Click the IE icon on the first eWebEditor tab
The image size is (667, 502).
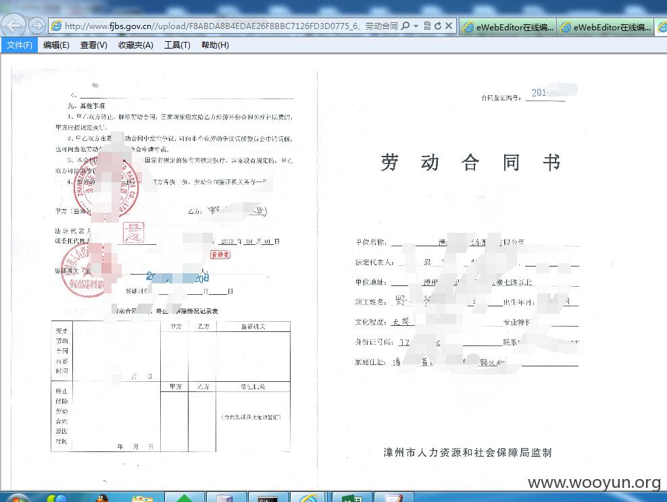tap(468, 27)
